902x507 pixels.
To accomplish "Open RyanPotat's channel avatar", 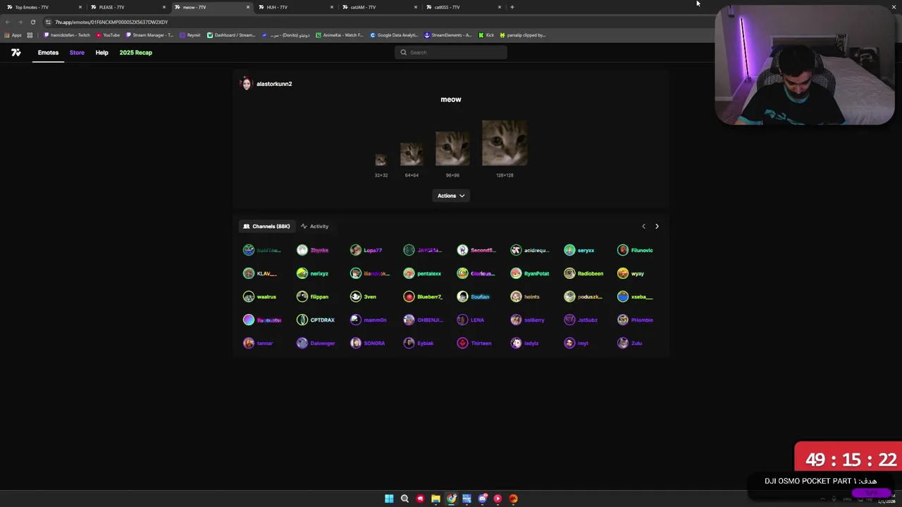I will point(516,273).
